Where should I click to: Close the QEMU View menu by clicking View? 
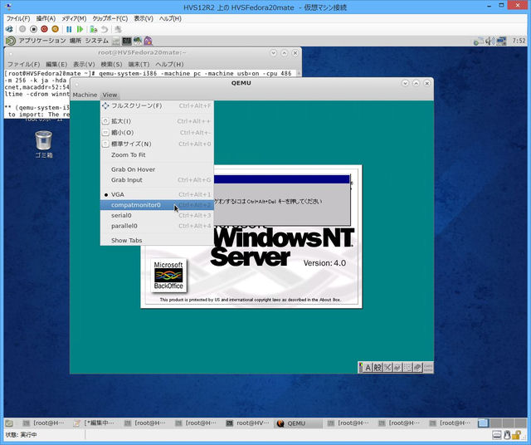(110, 95)
